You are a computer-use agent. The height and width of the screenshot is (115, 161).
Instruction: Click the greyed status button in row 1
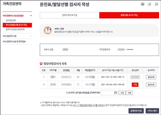135,77
